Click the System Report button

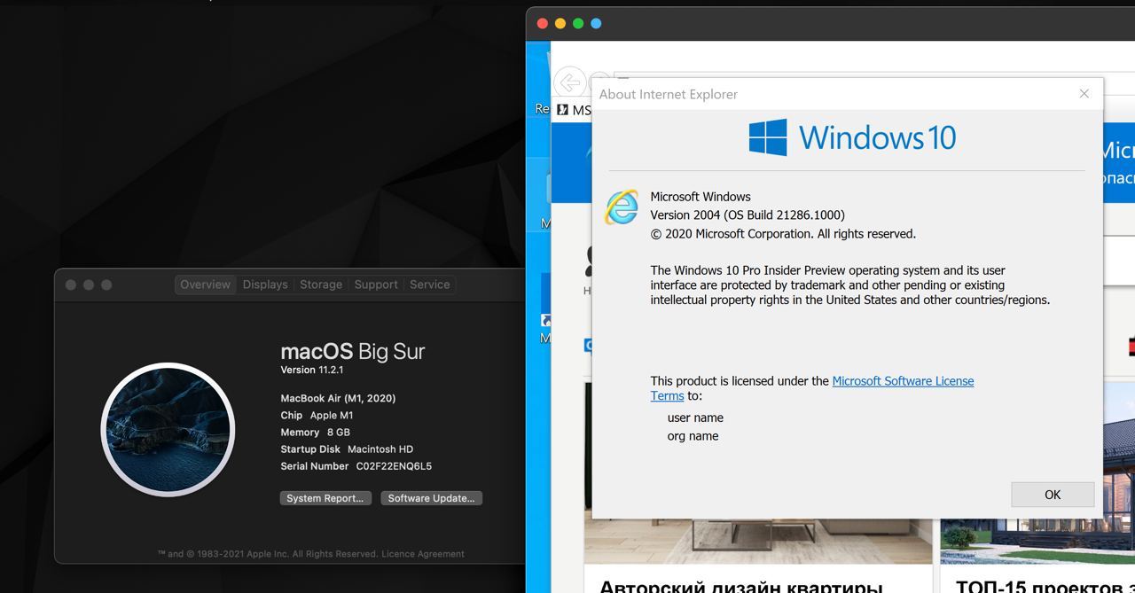point(325,498)
